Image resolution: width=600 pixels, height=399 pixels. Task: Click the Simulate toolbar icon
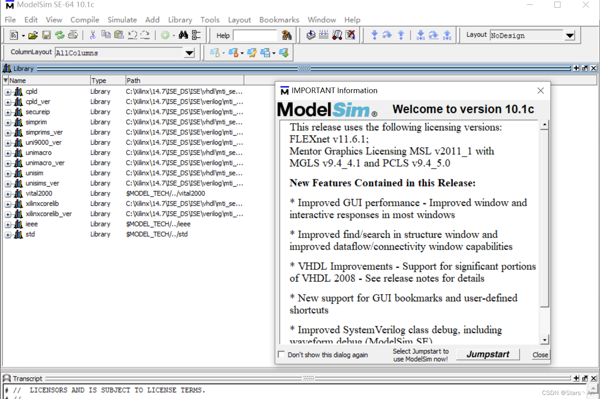point(337,35)
